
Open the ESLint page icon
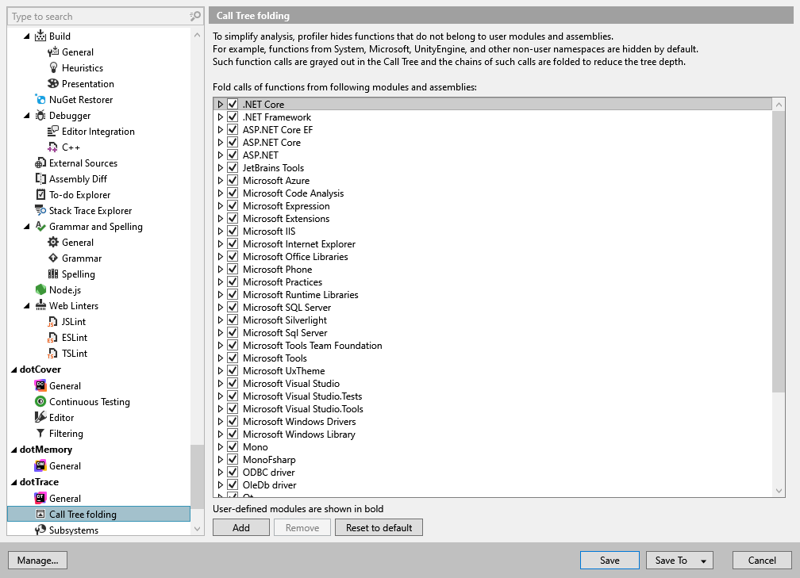pos(52,338)
